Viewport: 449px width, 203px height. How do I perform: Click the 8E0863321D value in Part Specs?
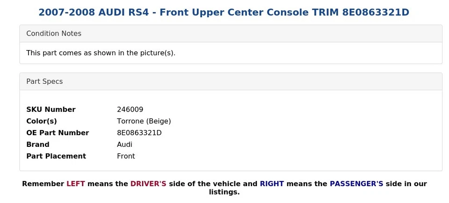click(x=139, y=133)
